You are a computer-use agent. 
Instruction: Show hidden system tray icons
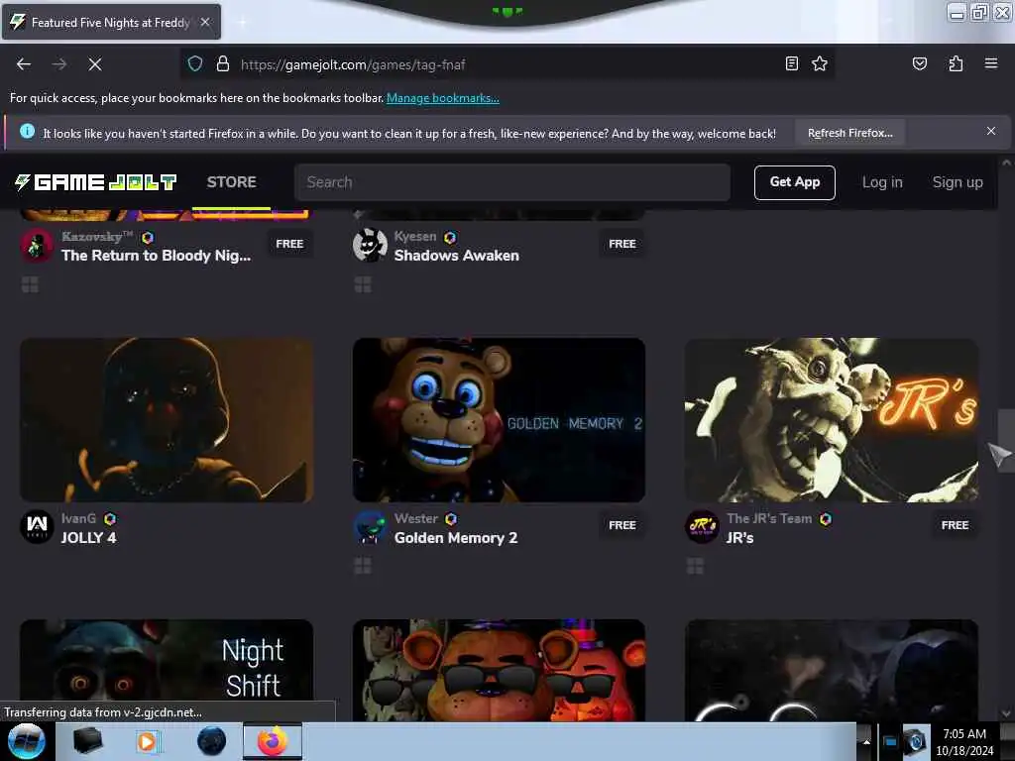866,741
